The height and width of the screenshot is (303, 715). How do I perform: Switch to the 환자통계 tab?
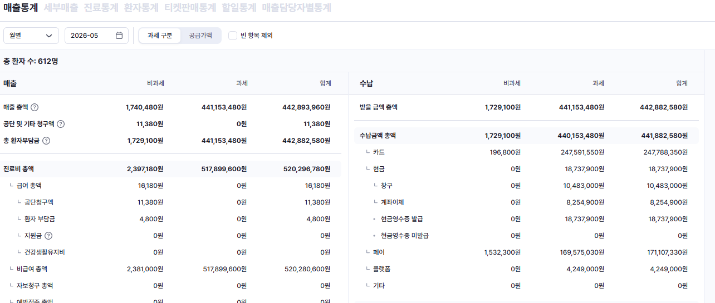click(x=141, y=8)
